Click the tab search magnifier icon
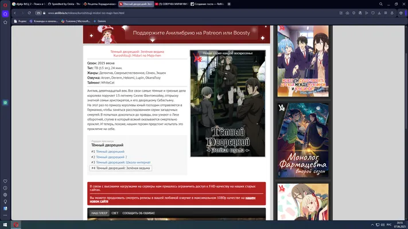The width and height of the screenshot is (408, 229). [380, 4]
